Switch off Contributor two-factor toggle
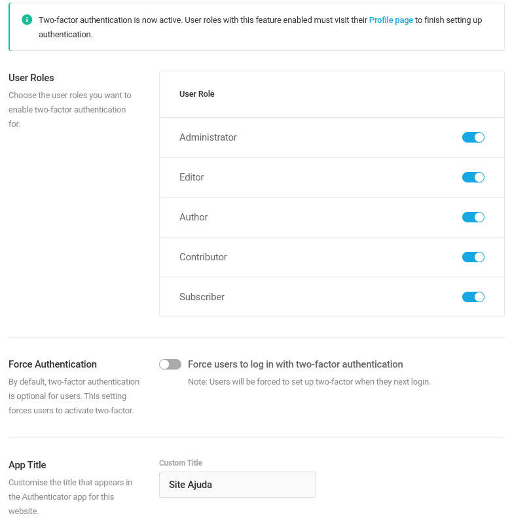The width and height of the screenshot is (512, 518). [x=473, y=257]
